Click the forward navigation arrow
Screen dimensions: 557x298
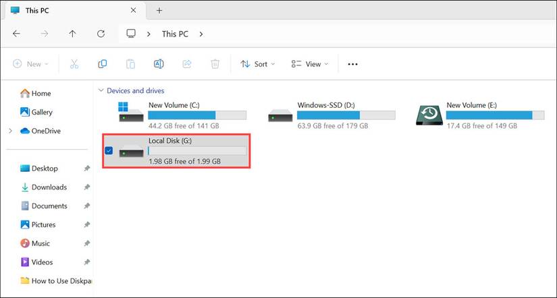45,34
